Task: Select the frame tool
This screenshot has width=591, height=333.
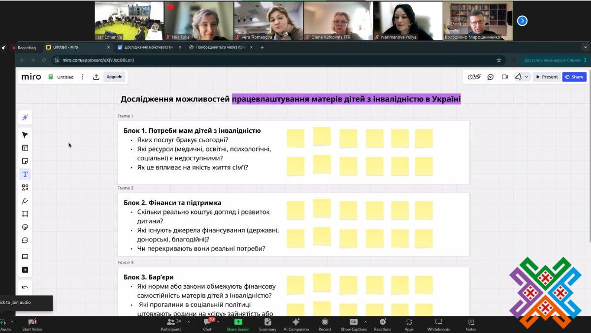Action: 25,214
